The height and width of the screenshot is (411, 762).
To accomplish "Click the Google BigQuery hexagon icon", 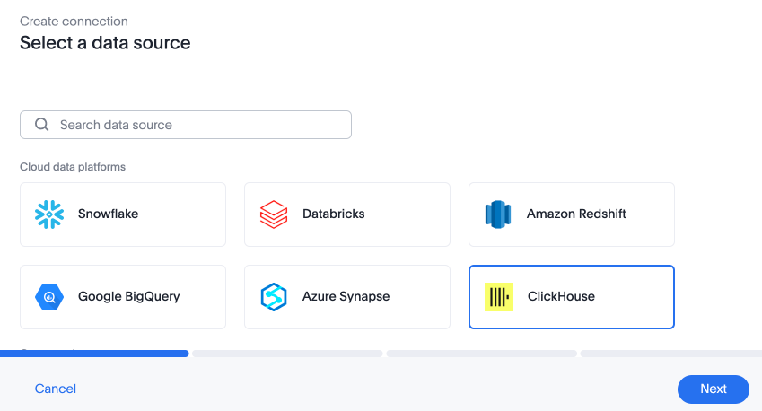I will point(49,297).
